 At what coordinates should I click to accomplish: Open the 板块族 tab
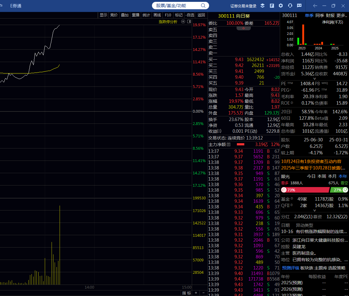pyautogui.click(x=307, y=268)
